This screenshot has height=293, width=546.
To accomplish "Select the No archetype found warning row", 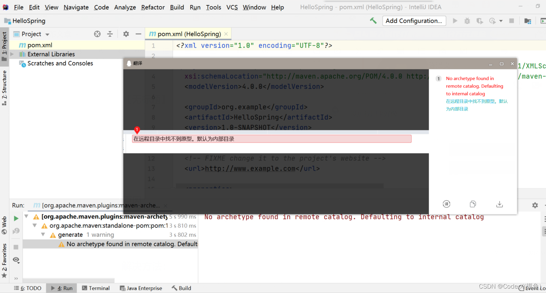I will click(110, 244).
